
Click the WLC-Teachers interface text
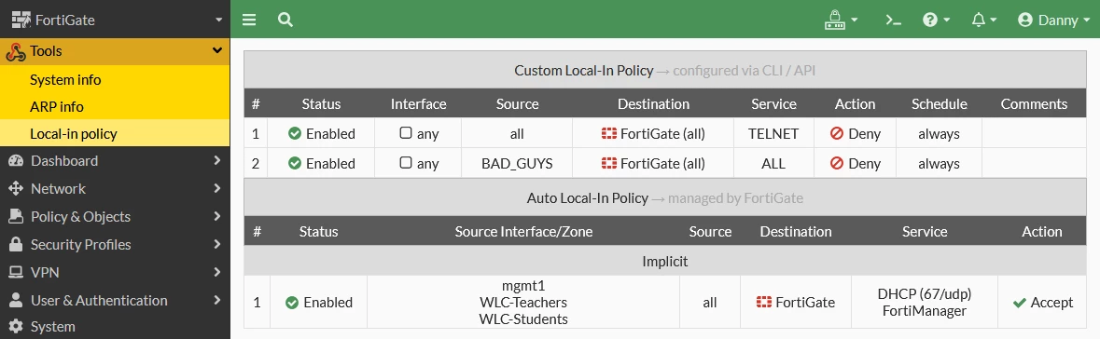pos(523,303)
